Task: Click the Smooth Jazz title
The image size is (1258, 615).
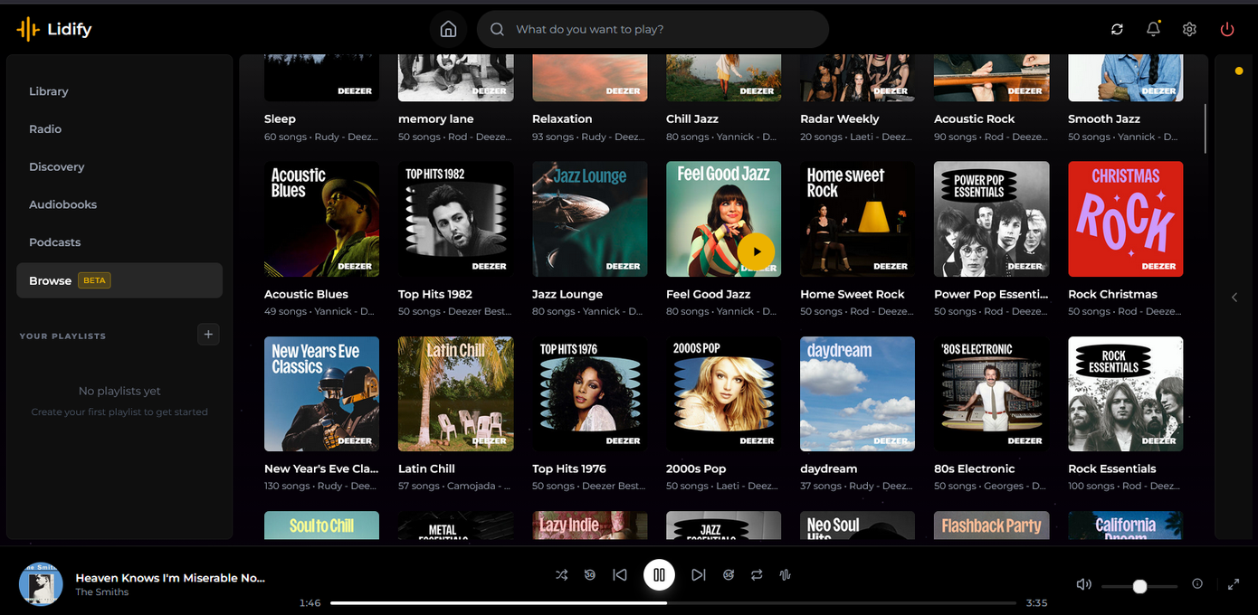Action: (1103, 118)
